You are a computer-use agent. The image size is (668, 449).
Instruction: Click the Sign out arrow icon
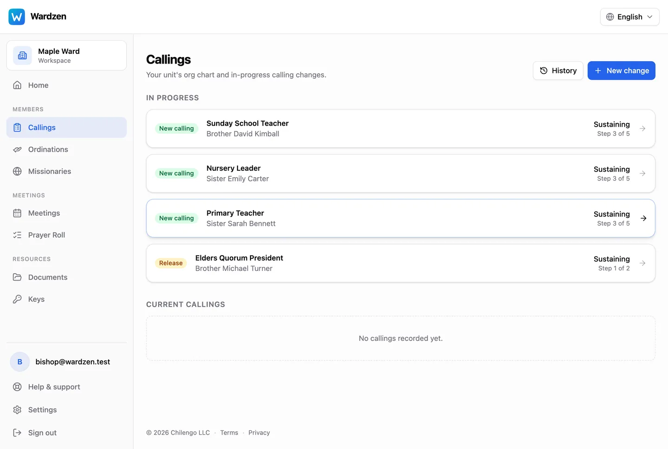17,433
